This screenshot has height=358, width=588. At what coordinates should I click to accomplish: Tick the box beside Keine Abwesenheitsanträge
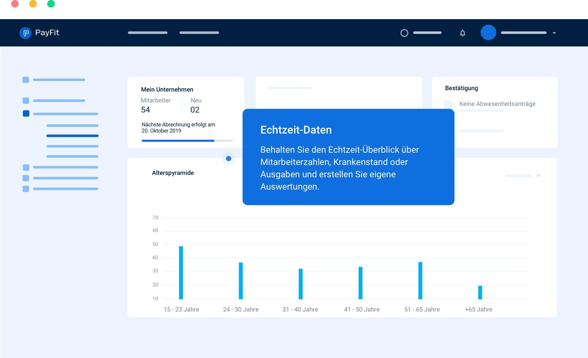click(448, 104)
